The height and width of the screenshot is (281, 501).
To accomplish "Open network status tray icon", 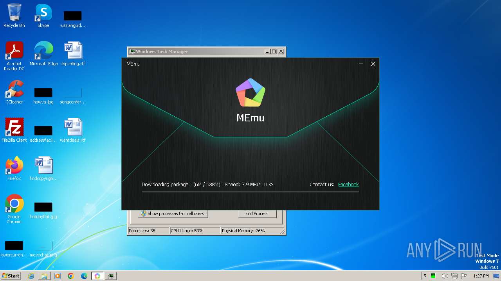I will 454,276.
